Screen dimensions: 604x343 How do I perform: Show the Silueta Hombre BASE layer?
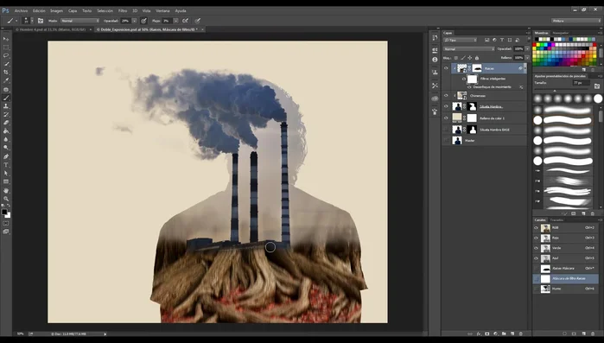click(446, 130)
